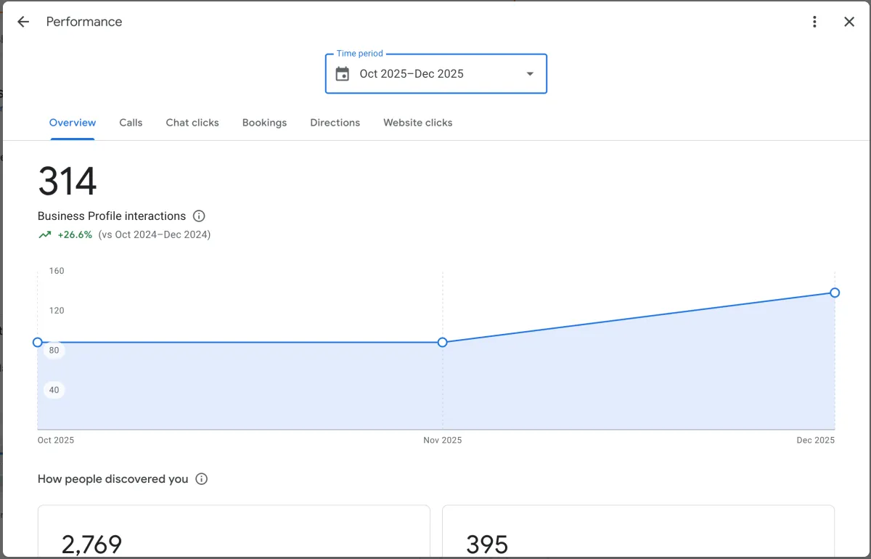Close the Performance panel
This screenshot has width=871, height=559.
point(849,22)
